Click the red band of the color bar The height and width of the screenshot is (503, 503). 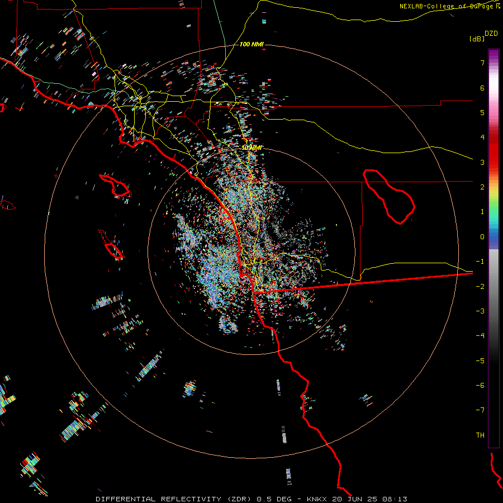coord(493,151)
